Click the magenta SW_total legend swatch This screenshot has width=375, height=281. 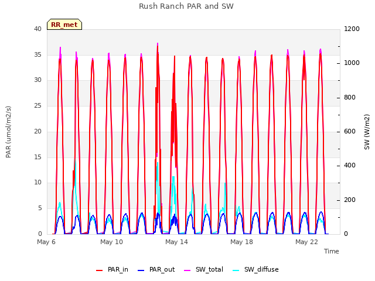pyautogui.click(x=187, y=270)
